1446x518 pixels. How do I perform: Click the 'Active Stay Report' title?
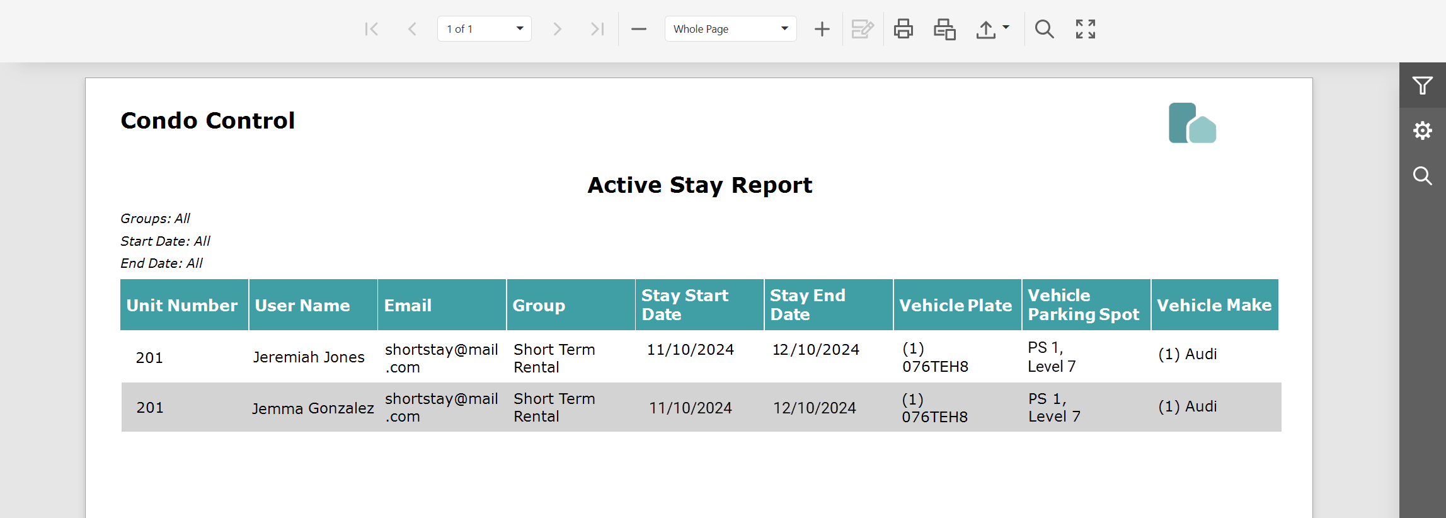(699, 185)
